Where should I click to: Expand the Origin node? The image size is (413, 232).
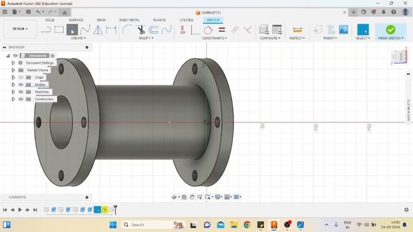(13, 77)
